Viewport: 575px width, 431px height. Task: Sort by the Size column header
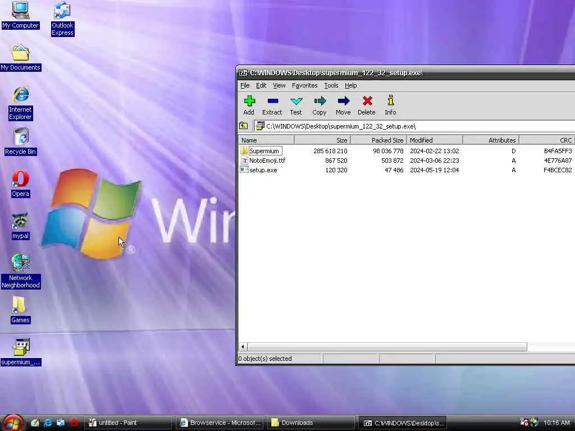[x=323, y=140]
